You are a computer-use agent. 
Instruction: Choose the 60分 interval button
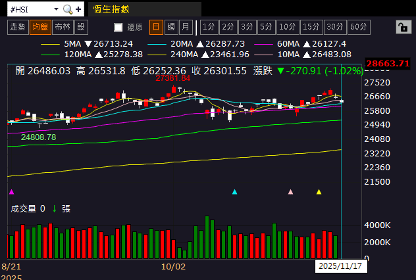(359, 27)
